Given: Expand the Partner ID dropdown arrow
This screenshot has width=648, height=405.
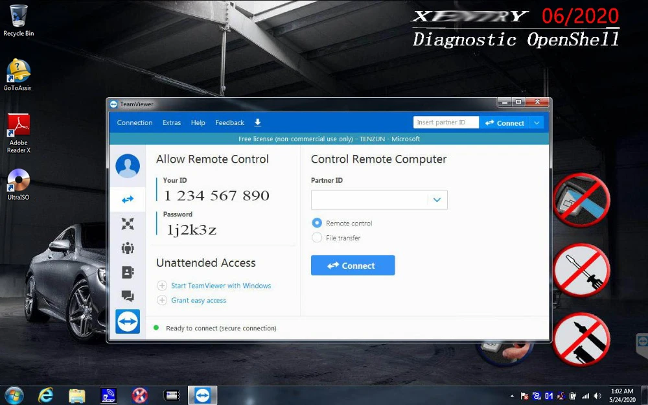Looking at the screenshot, I should click(x=437, y=200).
